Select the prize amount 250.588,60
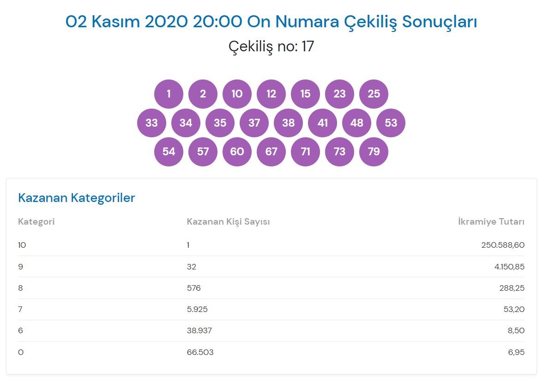Screen dimensions: 543x379 [x=502, y=245]
